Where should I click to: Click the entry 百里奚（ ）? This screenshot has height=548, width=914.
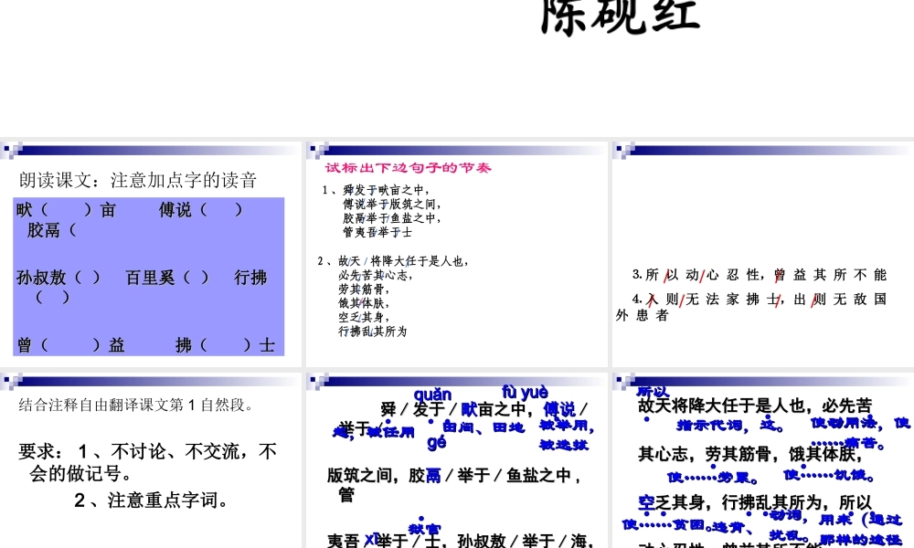coord(166,278)
